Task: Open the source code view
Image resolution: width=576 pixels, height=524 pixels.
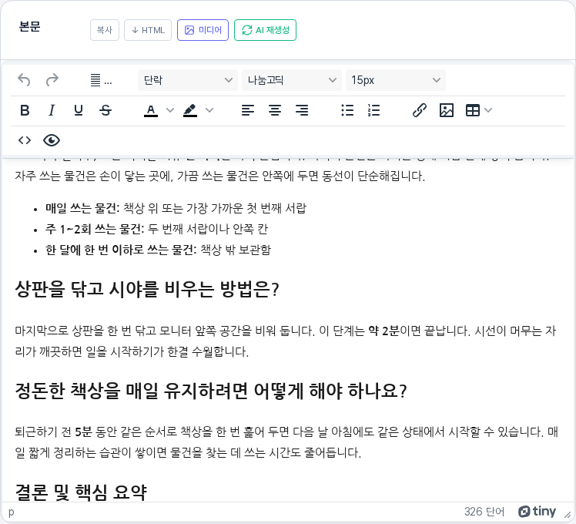Action: point(25,140)
